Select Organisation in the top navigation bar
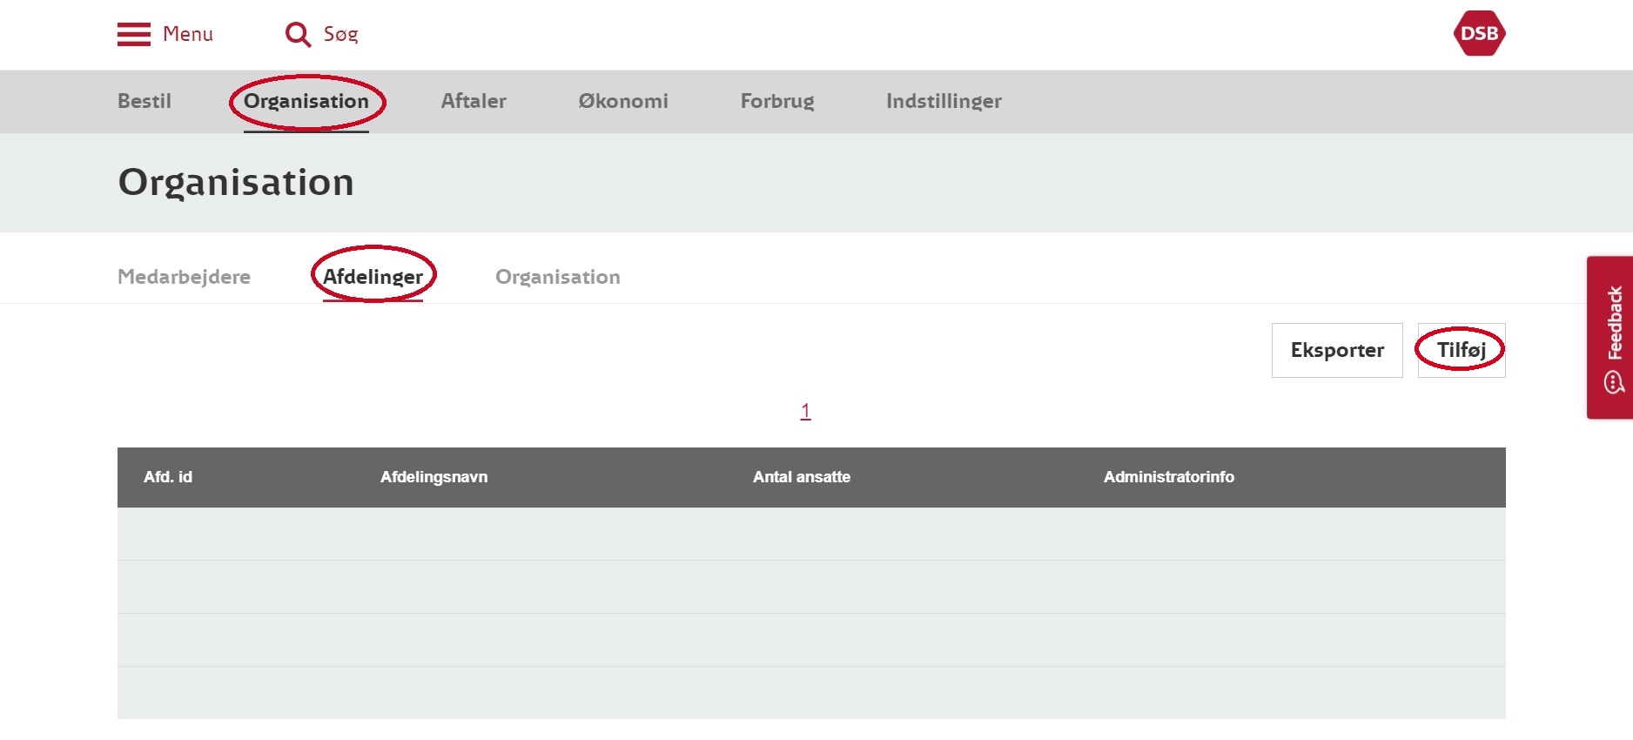 306,101
